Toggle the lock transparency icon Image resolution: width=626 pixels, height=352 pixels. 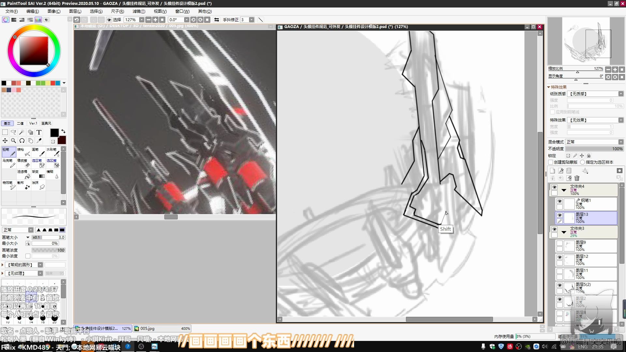click(x=568, y=155)
